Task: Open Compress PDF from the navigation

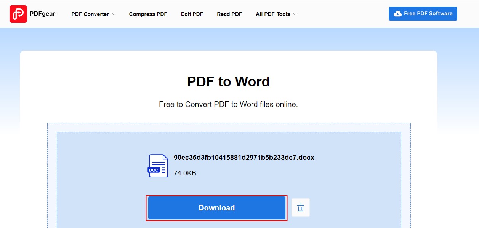Action: tap(148, 14)
